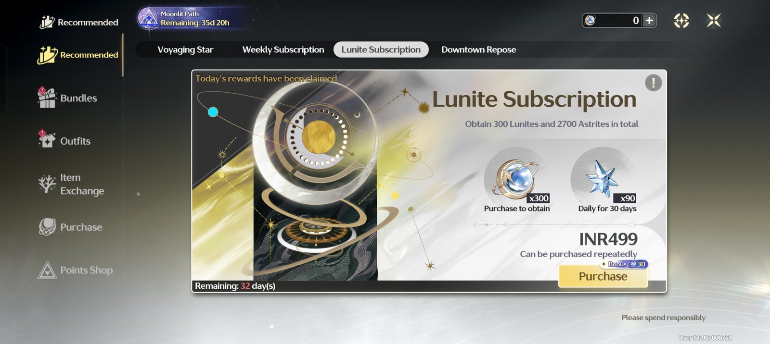770x344 pixels.
Task: Click the 'Daily for 30 days' label
Action: pos(607,209)
